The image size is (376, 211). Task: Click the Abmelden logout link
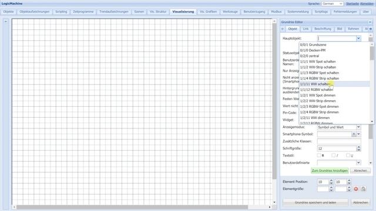[367, 4]
